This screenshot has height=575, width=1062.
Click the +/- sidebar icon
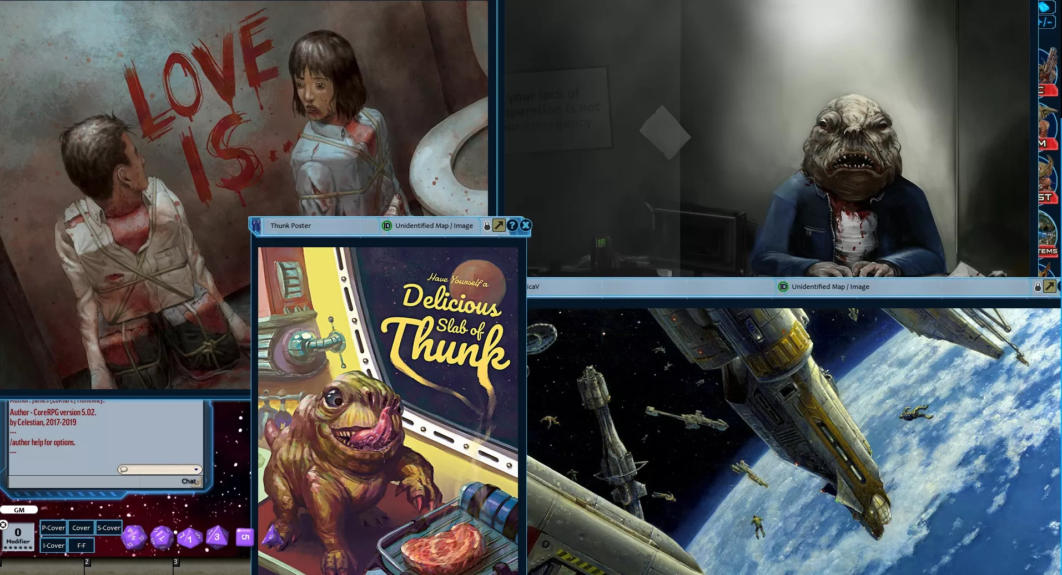pos(1046,22)
